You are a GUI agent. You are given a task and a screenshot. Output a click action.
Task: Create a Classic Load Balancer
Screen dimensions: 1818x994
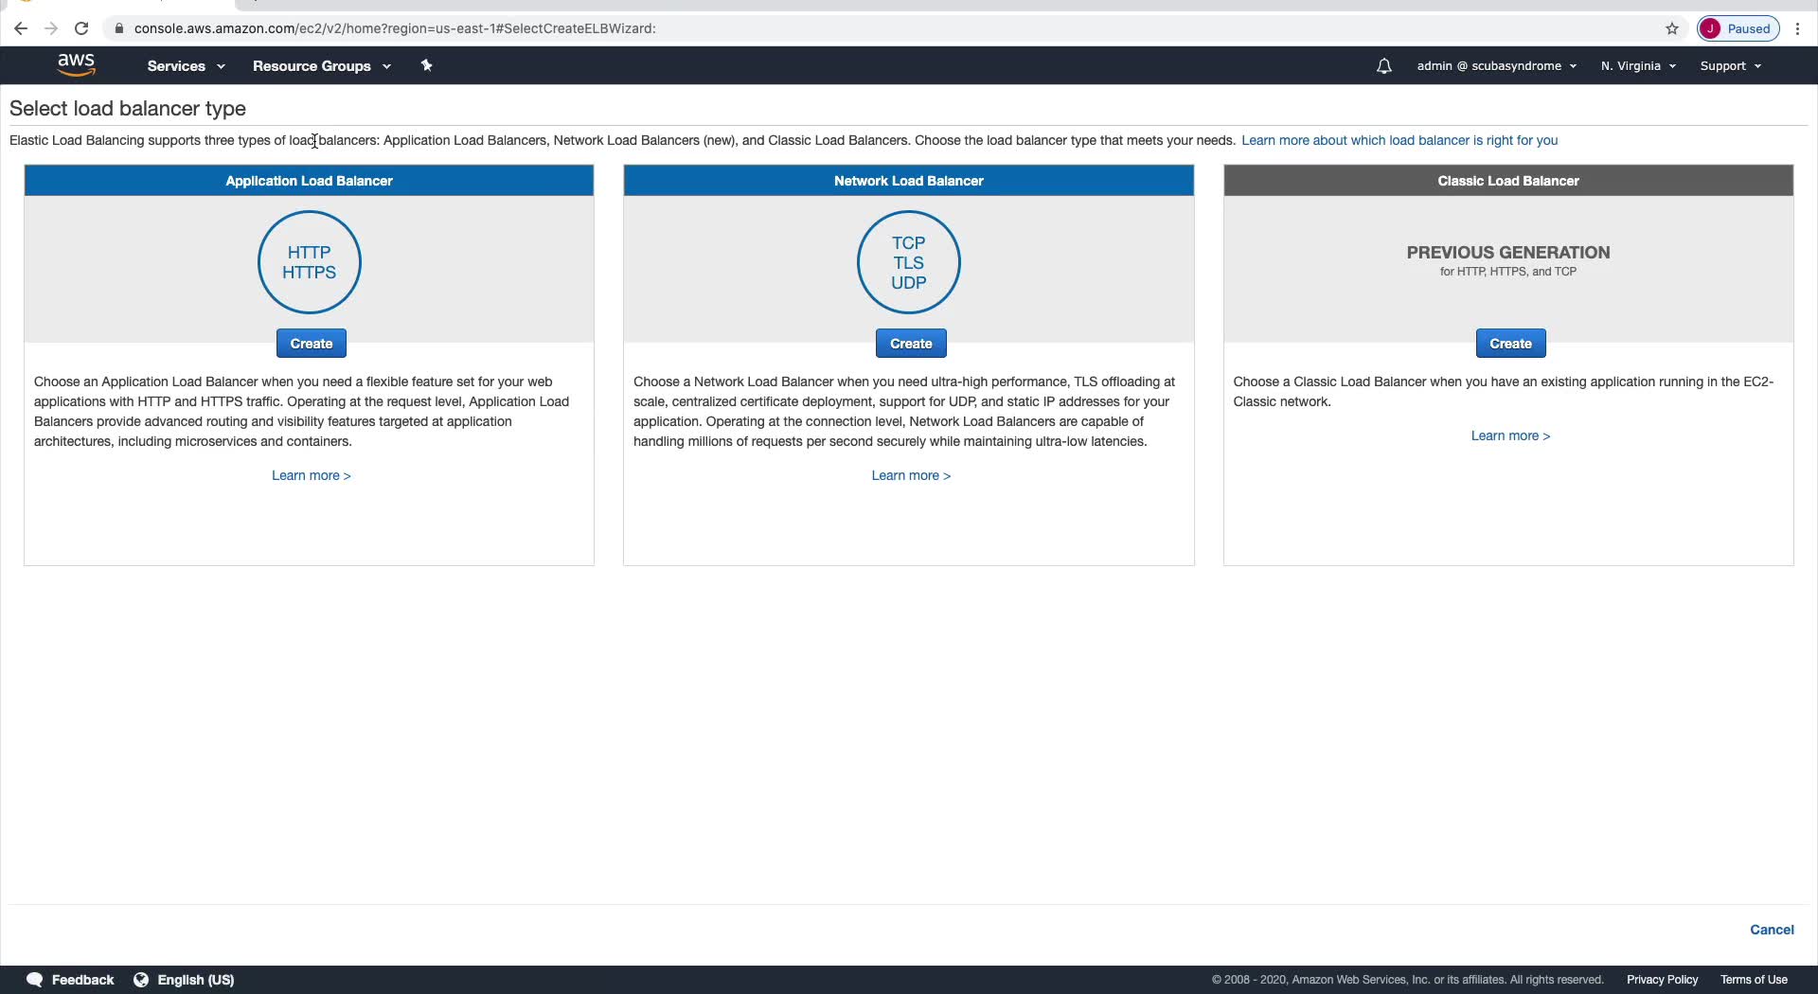tap(1510, 344)
